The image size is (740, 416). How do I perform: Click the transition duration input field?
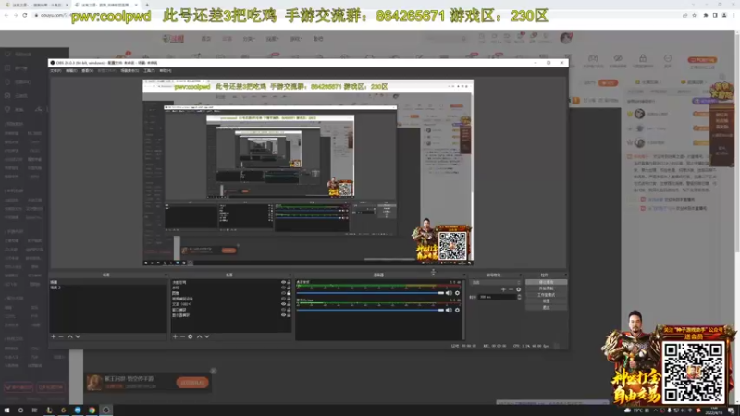click(497, 297)
